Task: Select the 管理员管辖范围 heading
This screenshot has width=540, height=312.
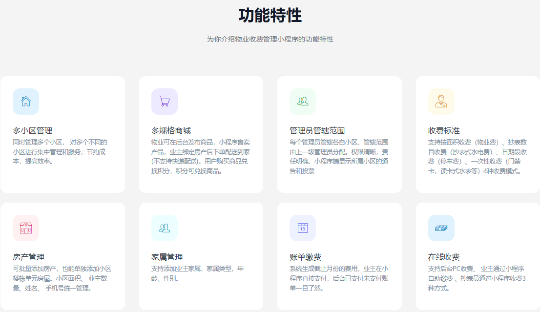Action: (x=317, y=130)
